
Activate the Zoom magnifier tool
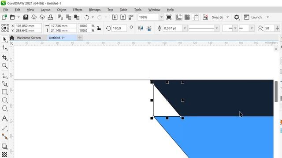[x=4, y=66]
